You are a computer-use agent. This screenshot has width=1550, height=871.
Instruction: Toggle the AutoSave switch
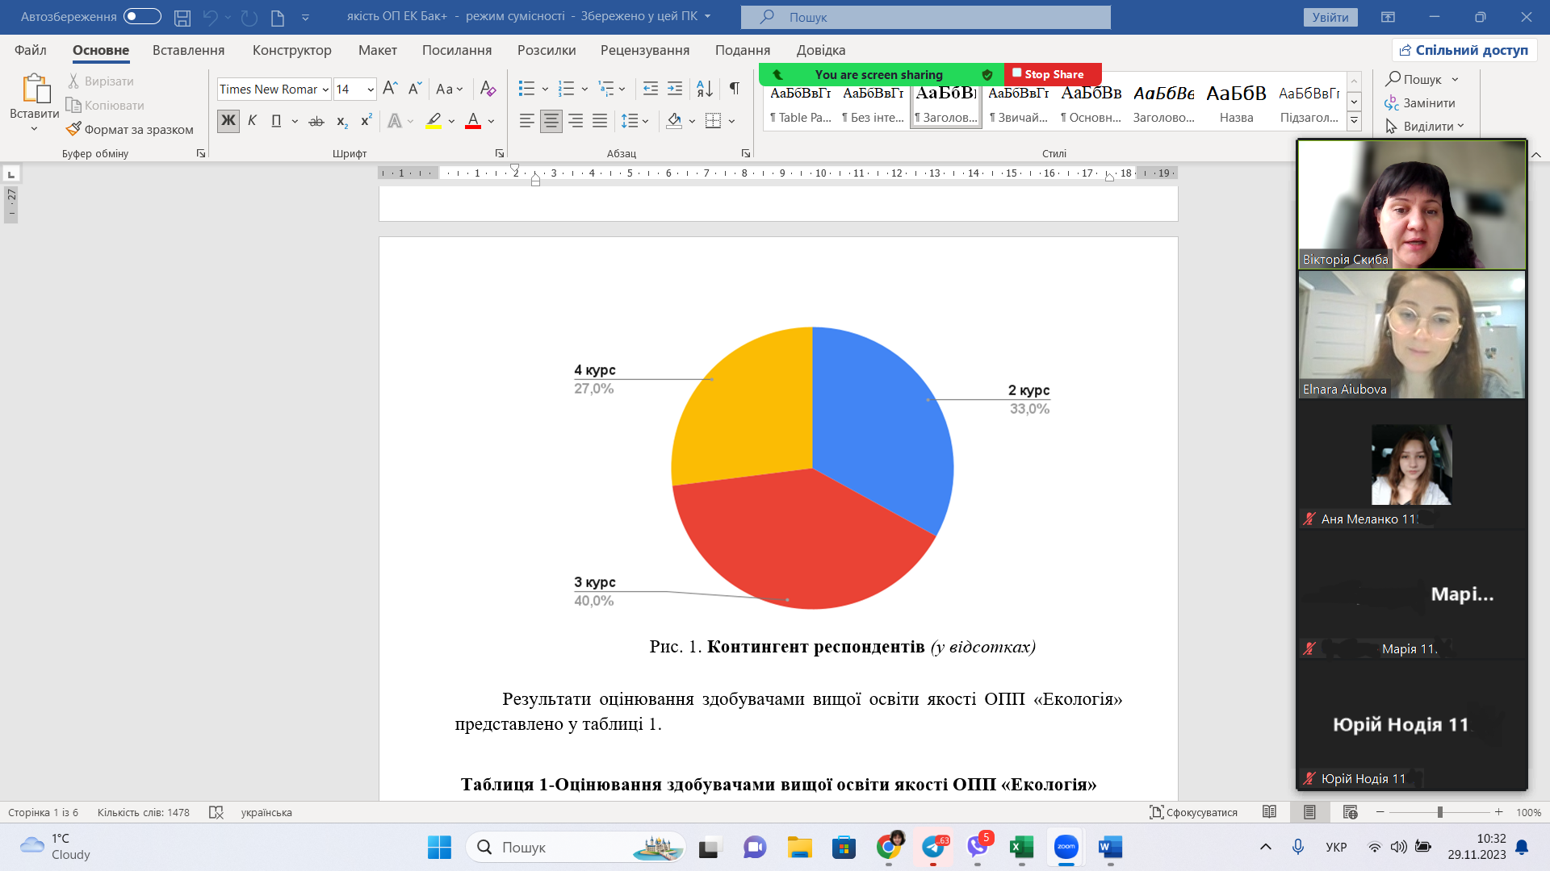142,17
